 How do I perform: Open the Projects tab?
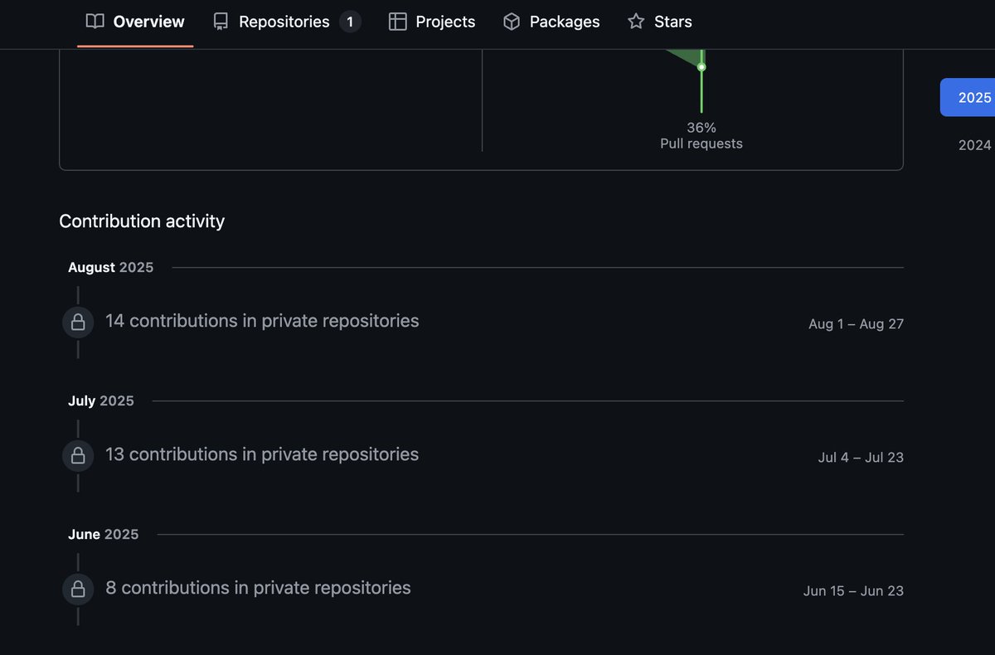(x=432, y=22)
